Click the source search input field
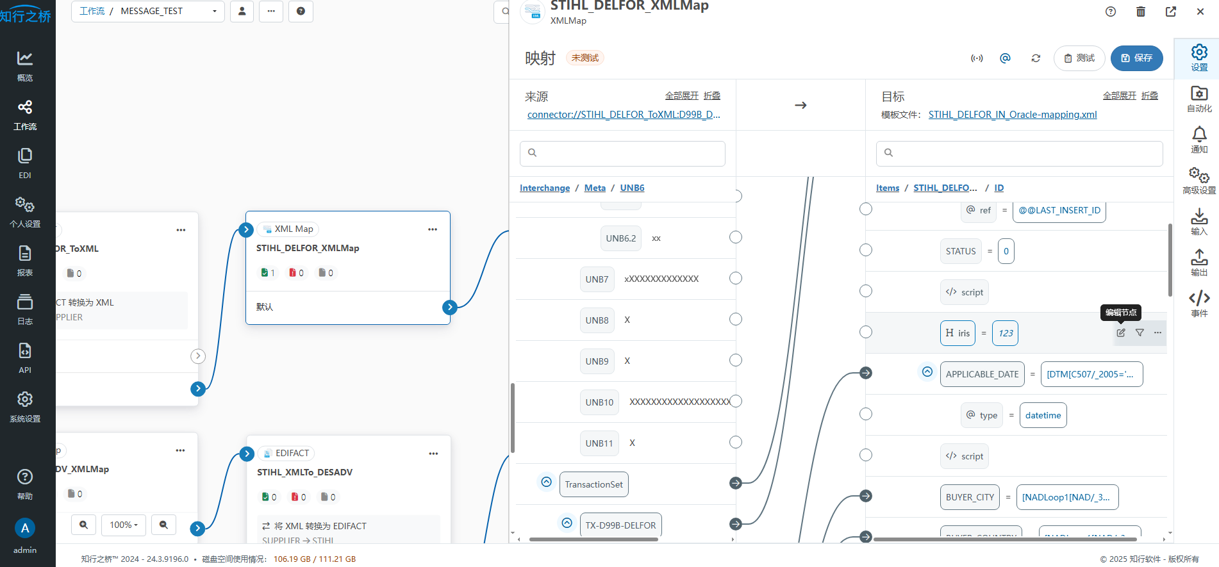Screen dimensions: 1219x567 pyautogui.click(x=622, y=153)
